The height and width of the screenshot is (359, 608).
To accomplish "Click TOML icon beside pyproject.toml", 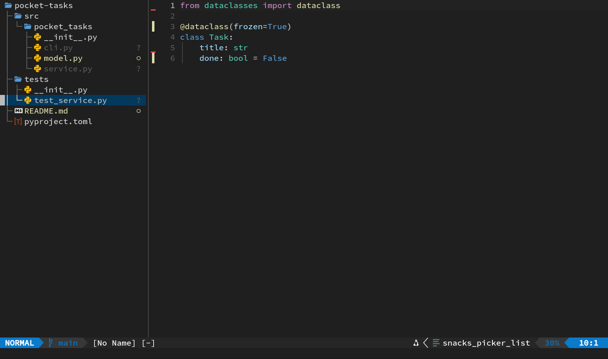I will click(x=18, y=122).
